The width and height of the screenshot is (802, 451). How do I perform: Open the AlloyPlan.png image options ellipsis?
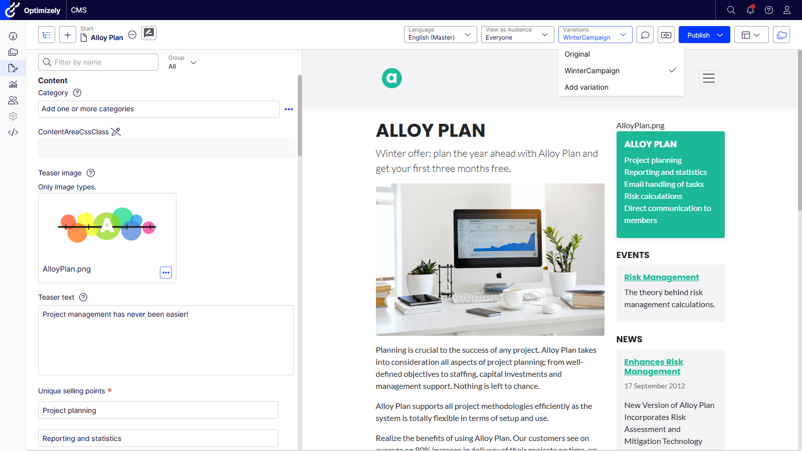click(166, 273)
